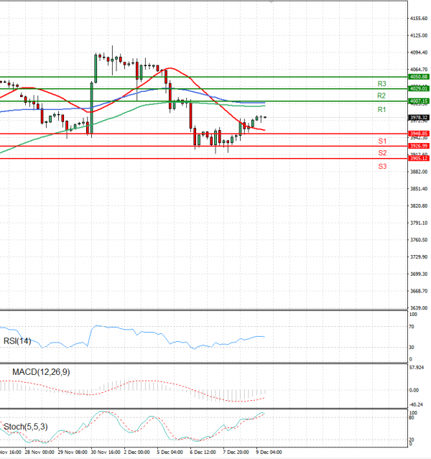Click the 3760.50 price axis value
This screenshot has height=459, width=431.
[x=419, y=240]
